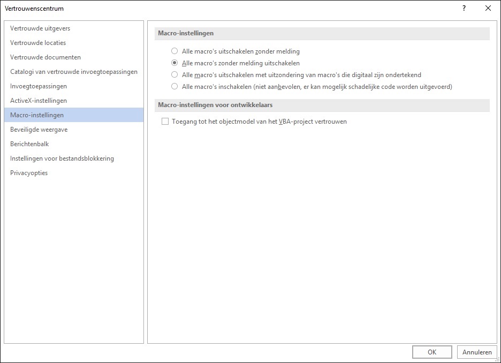Select the Macro-instellingen sidebar item
Image resolution: width=501 pixels, height=363 pixels.
74,115
